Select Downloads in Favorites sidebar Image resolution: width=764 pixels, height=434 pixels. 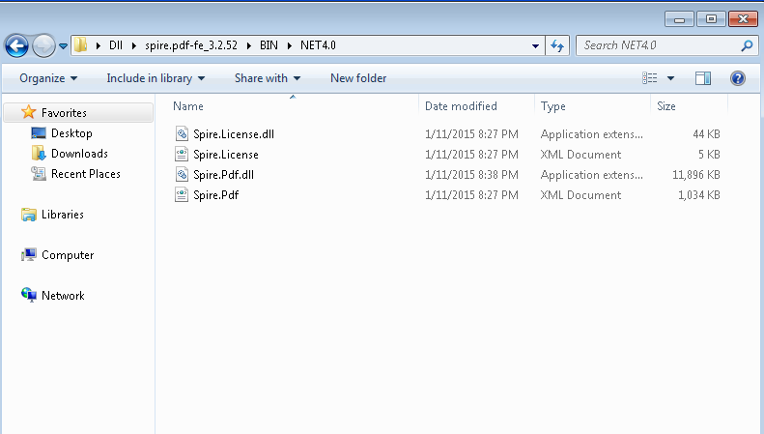click(x=79, y=154)
